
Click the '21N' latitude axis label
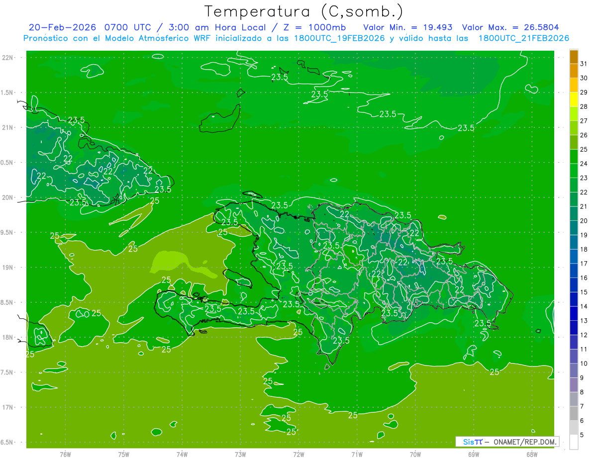click(x=8, y=127)
